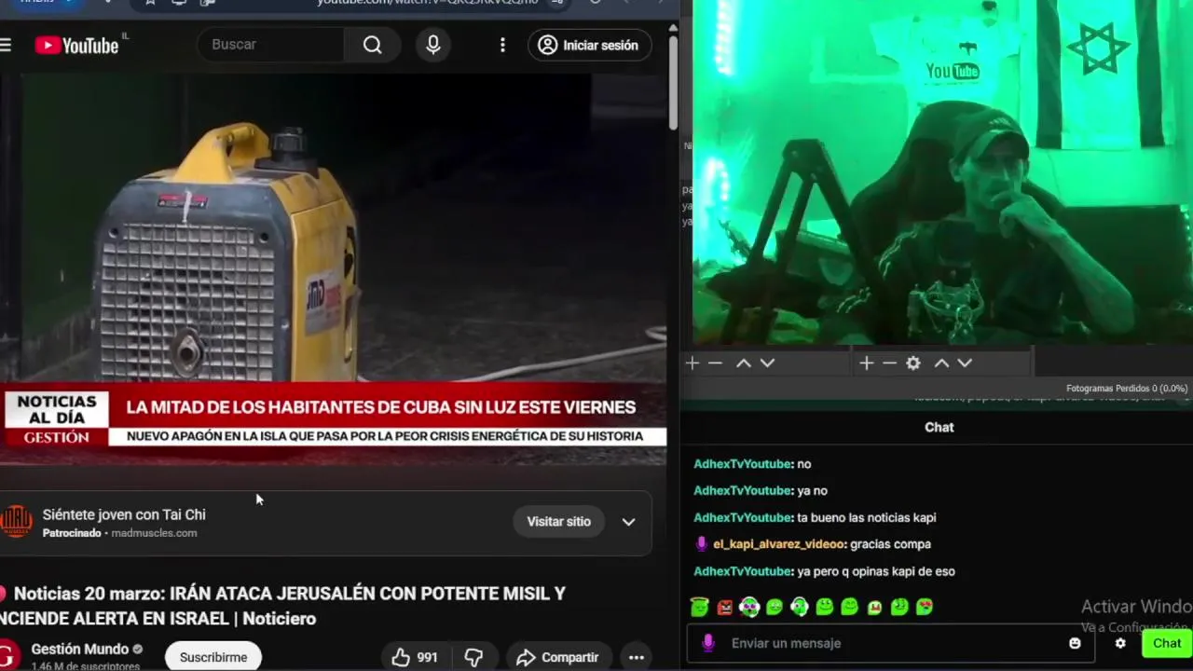The height and width of the screenshot is (671, 1193).
Task: Add a scene with the left plus icon
Action: point(692,363)
